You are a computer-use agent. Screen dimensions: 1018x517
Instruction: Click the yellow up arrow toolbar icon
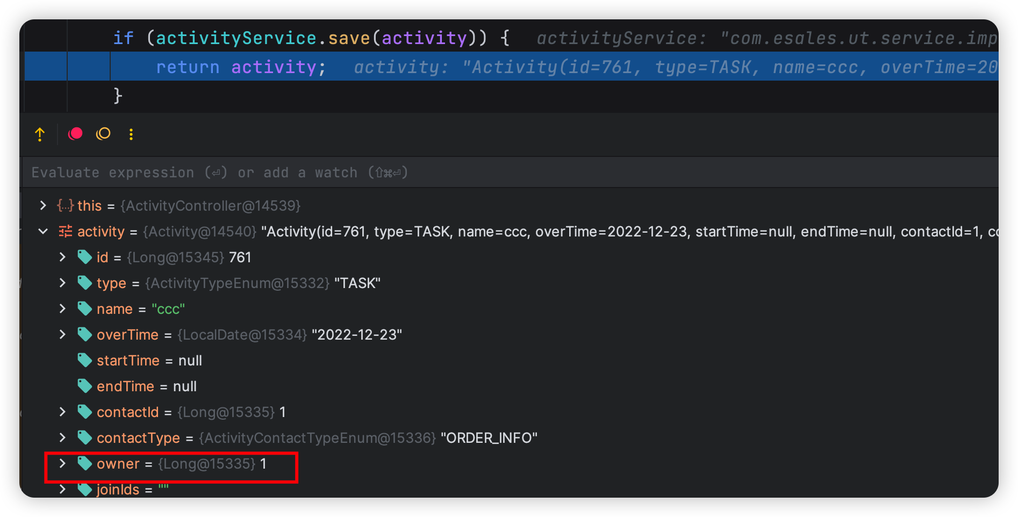[x=40, y=134]
